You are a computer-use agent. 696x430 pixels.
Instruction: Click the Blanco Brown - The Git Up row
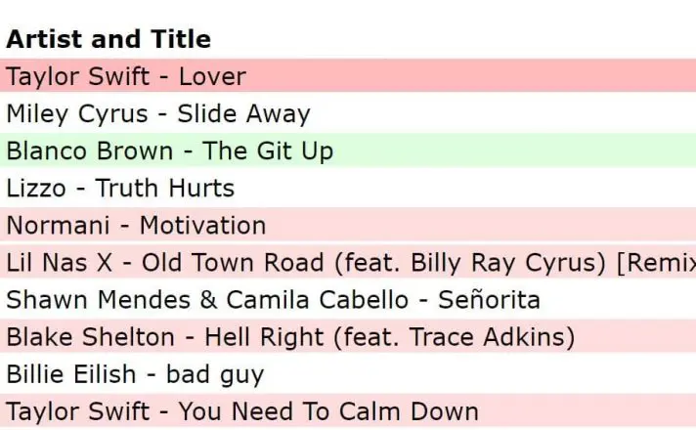pos(170,150)
